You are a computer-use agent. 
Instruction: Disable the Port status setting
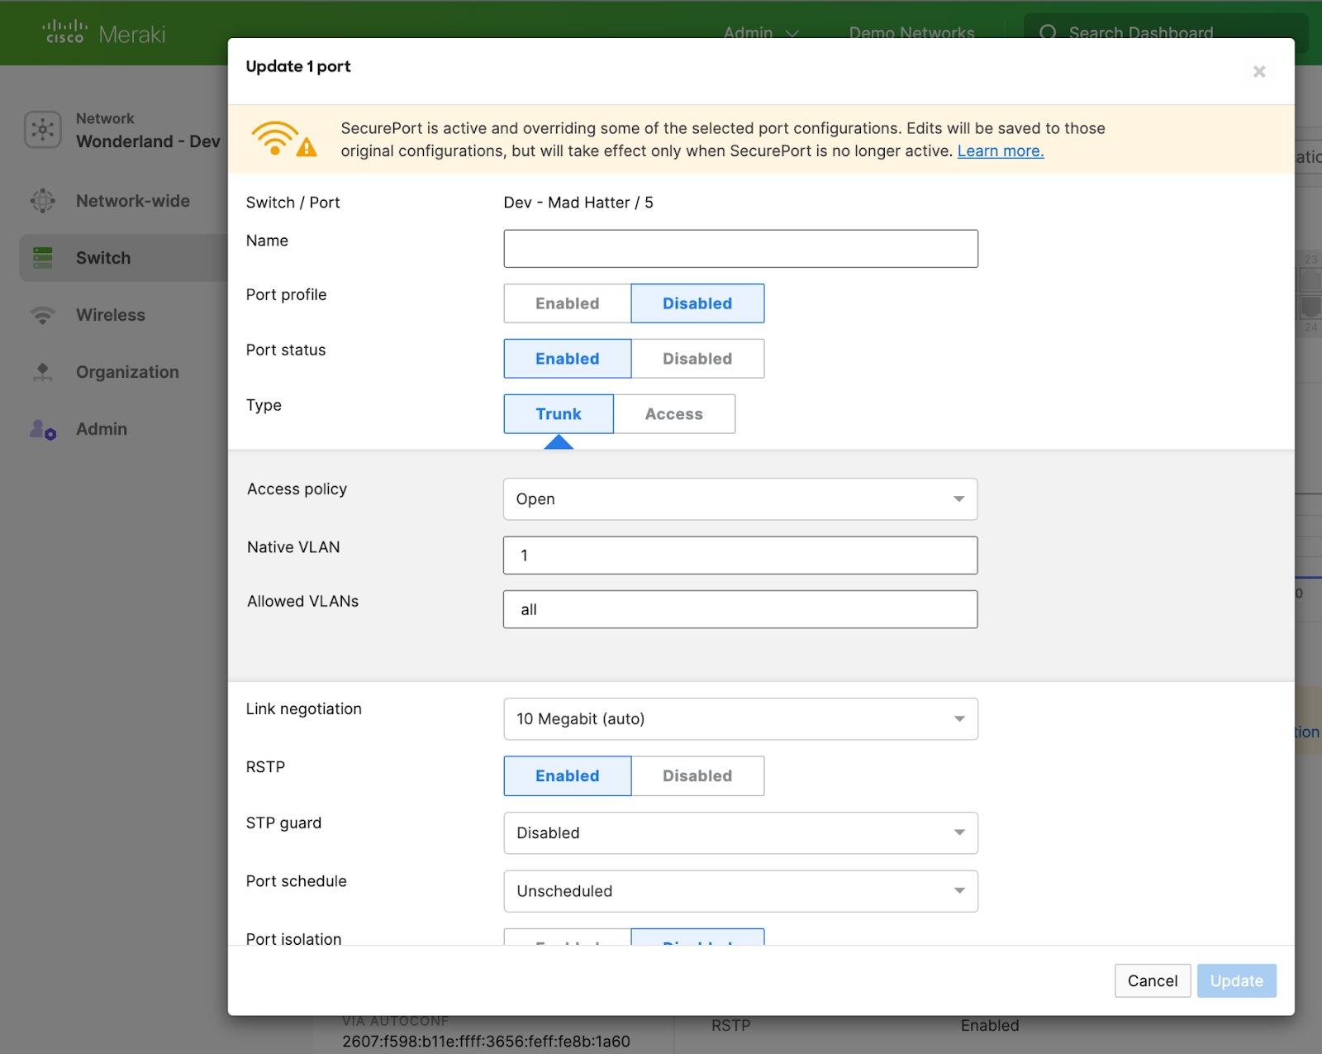697,358
